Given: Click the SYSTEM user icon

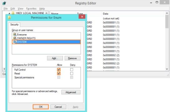Looking at the screenshot, I should coord(15,42).
